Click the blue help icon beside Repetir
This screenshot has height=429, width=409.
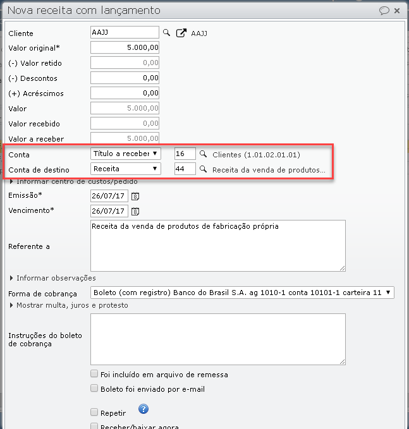[143, 409]
